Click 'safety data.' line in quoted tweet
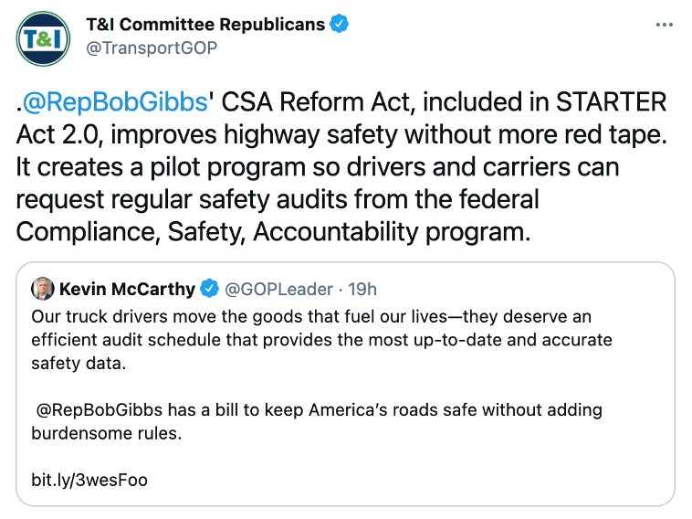This screenshot has width=692, height=519. (x=76, y=363)
